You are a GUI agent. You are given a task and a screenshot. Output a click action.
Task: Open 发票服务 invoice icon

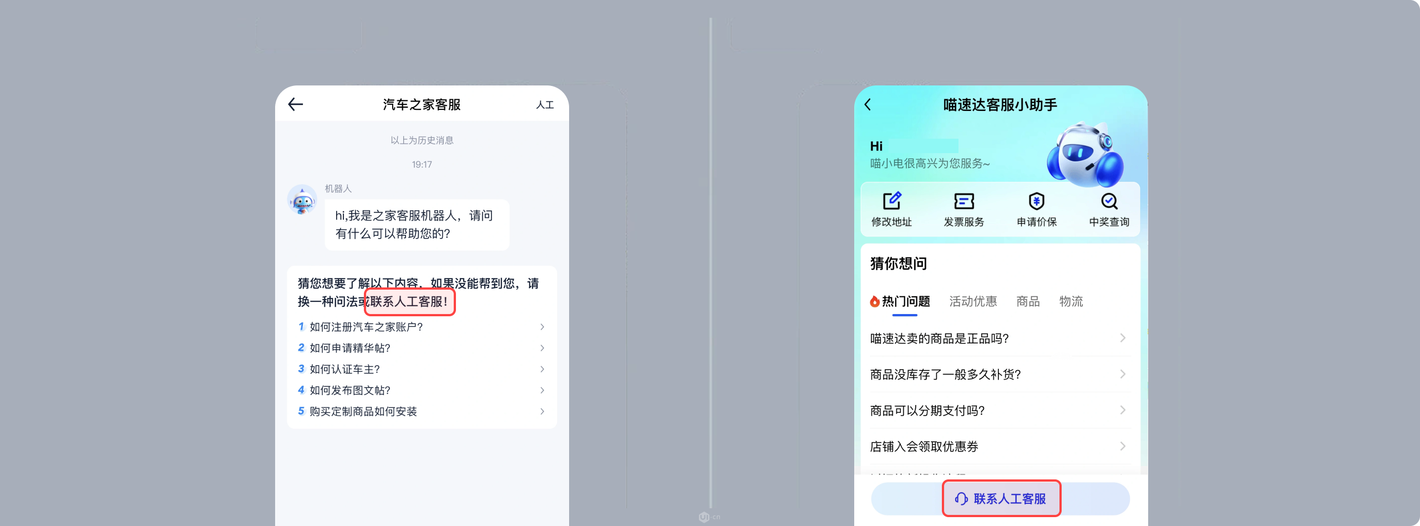964,201
